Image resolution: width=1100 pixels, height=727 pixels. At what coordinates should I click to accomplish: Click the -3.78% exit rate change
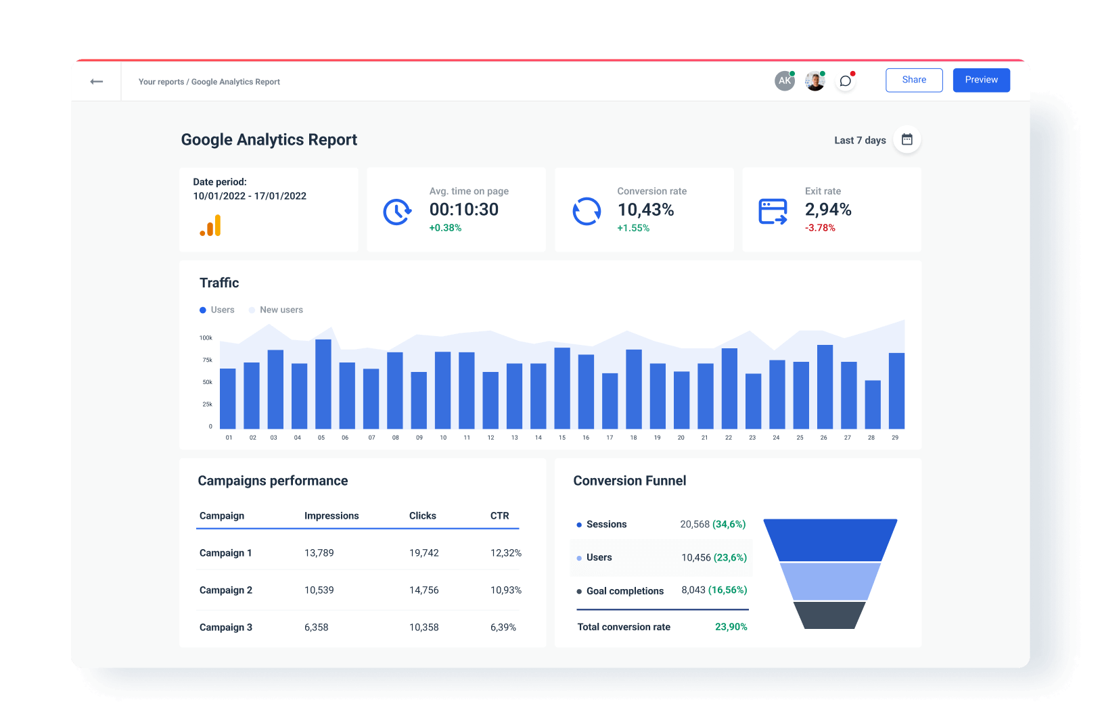point(820,228)
